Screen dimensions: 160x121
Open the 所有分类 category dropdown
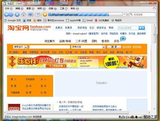(104, 47)
